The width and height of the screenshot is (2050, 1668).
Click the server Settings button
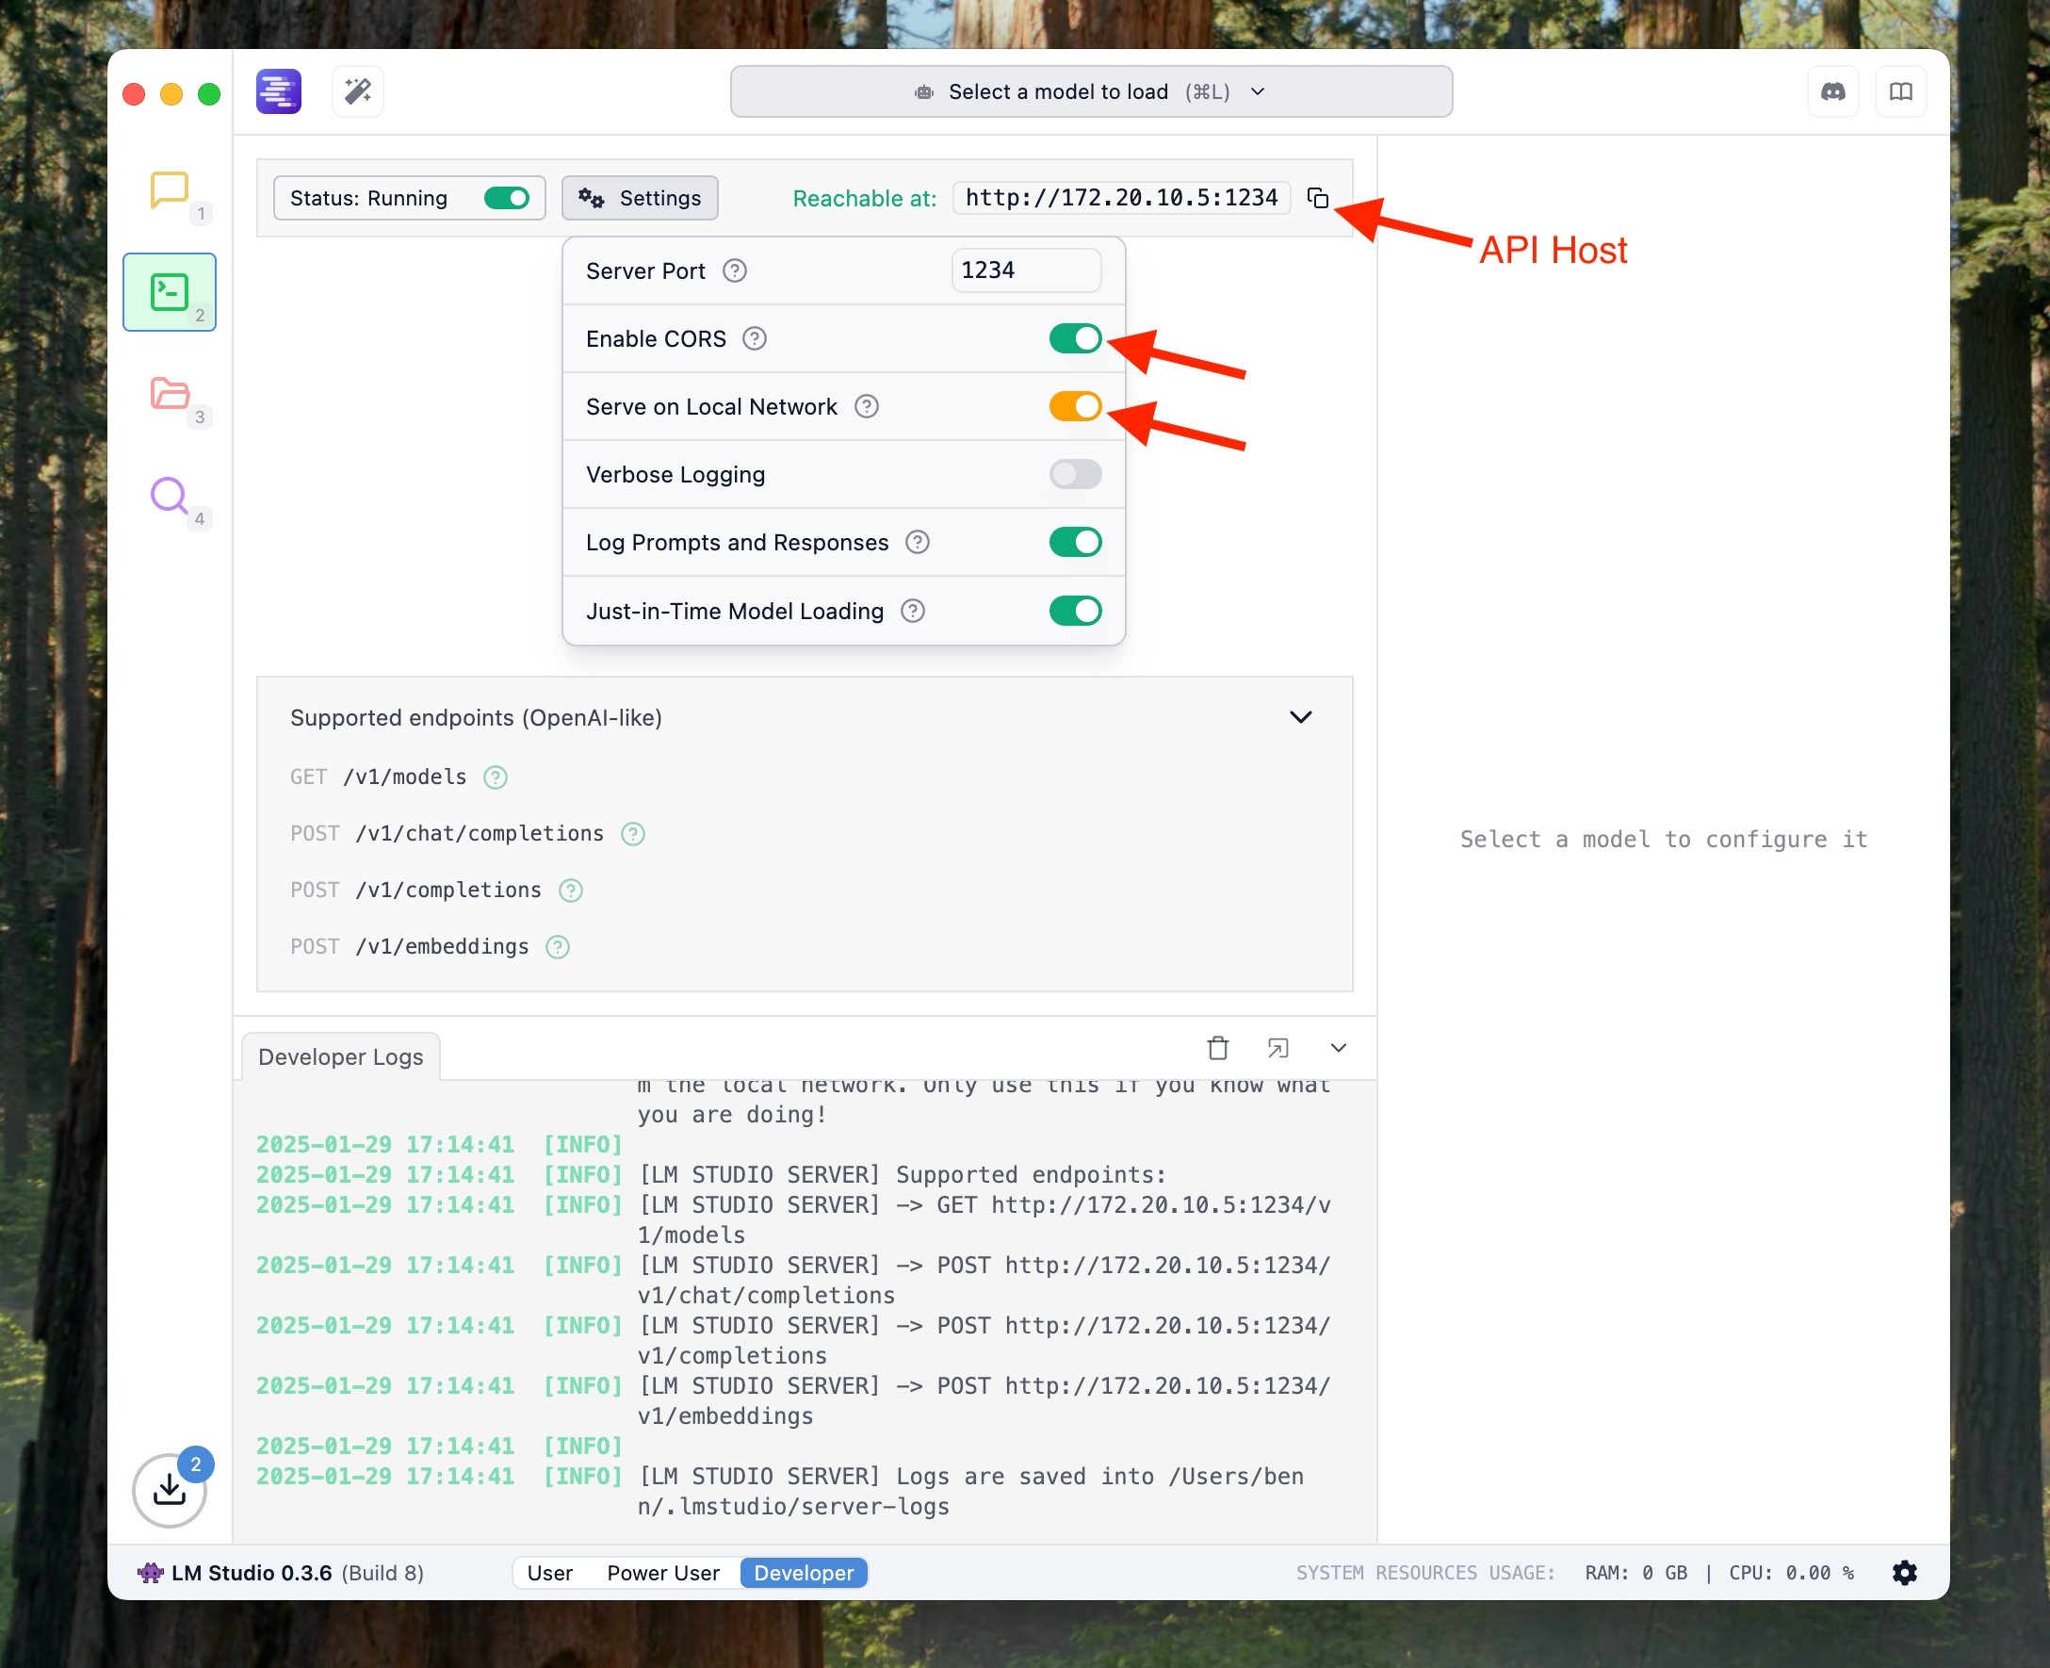(640, 198)
